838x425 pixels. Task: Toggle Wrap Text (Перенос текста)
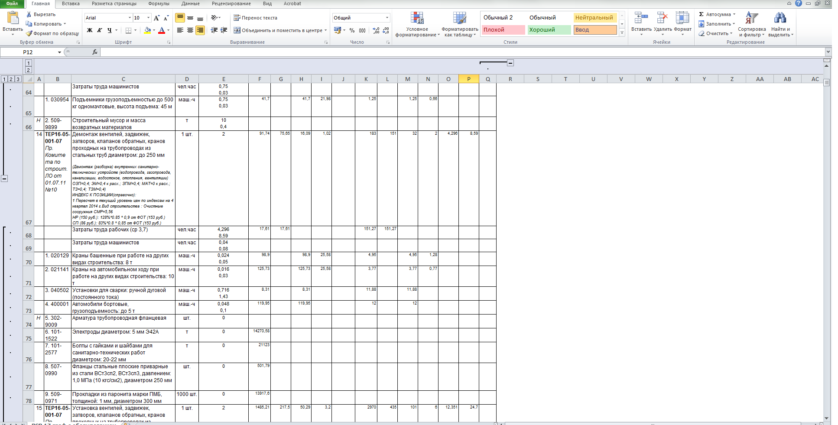click(255, 18)
